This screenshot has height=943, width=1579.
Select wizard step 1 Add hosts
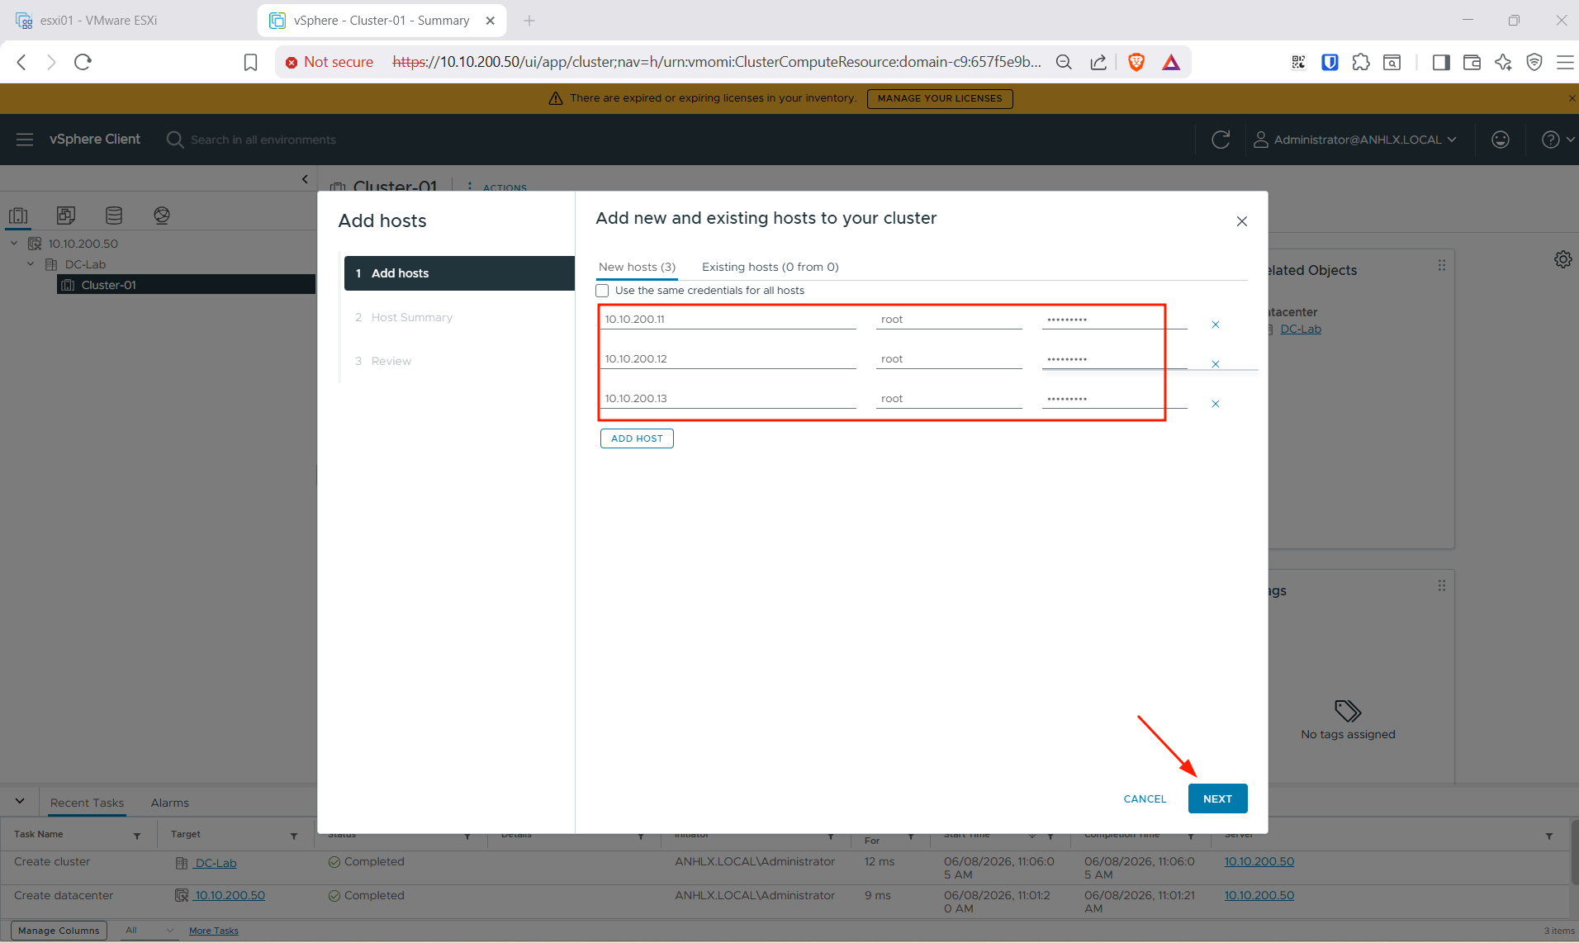pos(459,273)
